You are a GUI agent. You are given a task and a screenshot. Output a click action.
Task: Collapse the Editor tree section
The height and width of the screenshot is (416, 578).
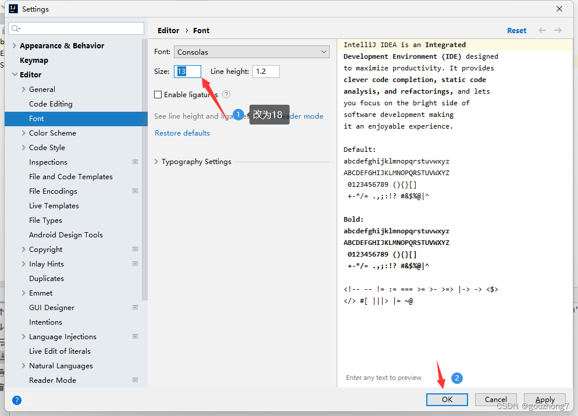click(x=15, y=74)
